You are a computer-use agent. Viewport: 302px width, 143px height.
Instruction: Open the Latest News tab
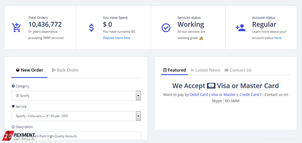click(205, 70)
